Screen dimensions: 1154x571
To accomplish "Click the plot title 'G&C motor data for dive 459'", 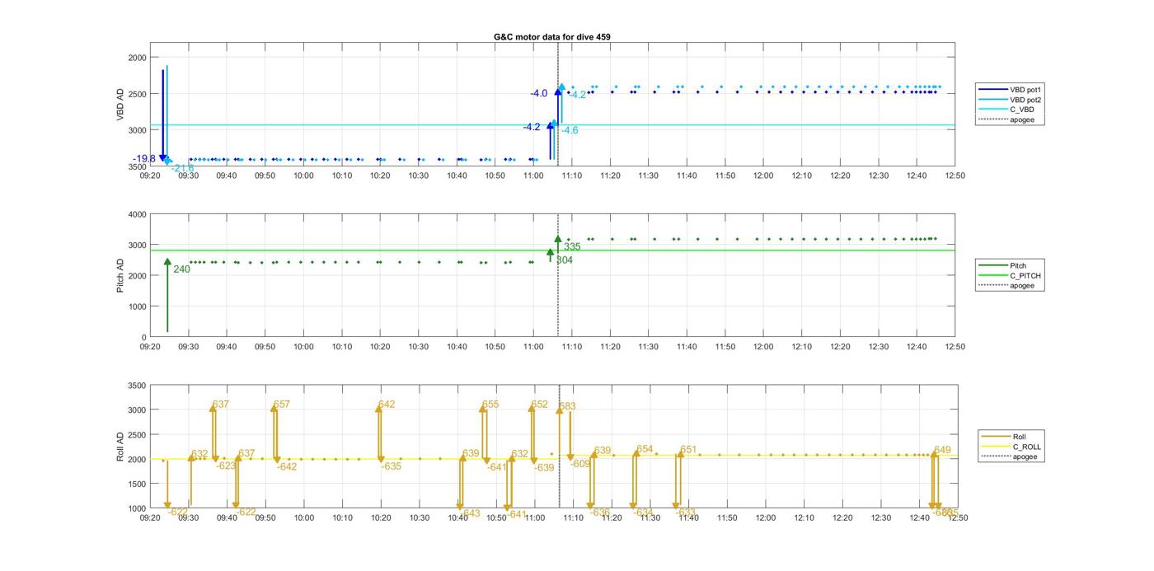I will [x=552, y=37].
